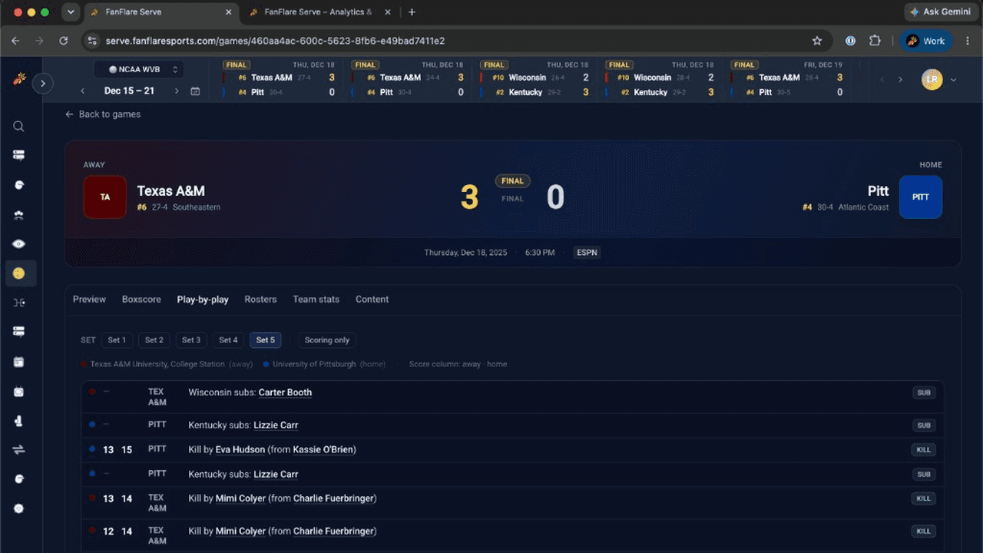Filter plays to Set 4
Viewport: 983px width, 553px height.
point(228,340)
